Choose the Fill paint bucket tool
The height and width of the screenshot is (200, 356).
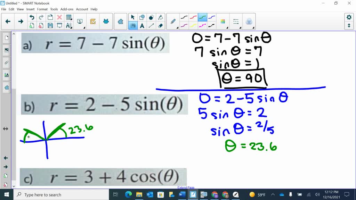click(160, 17)
